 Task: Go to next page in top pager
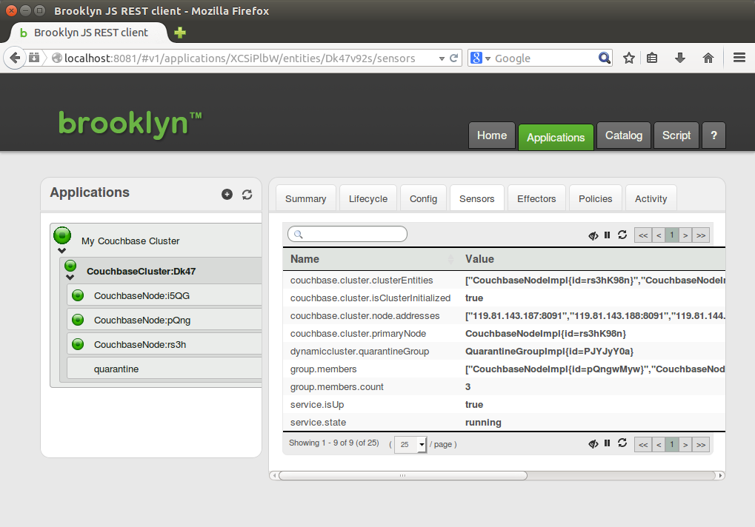click(x=685, y=235)
